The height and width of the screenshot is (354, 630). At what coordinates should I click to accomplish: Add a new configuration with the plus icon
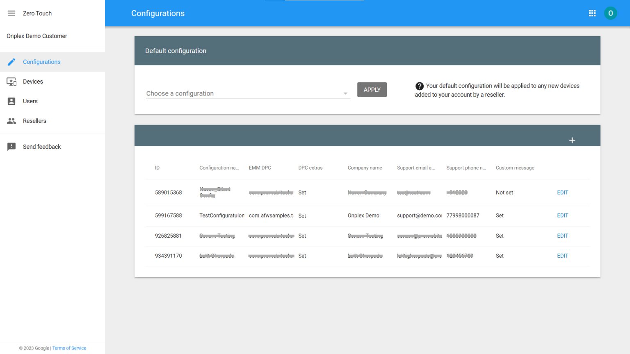coord(572,140)
